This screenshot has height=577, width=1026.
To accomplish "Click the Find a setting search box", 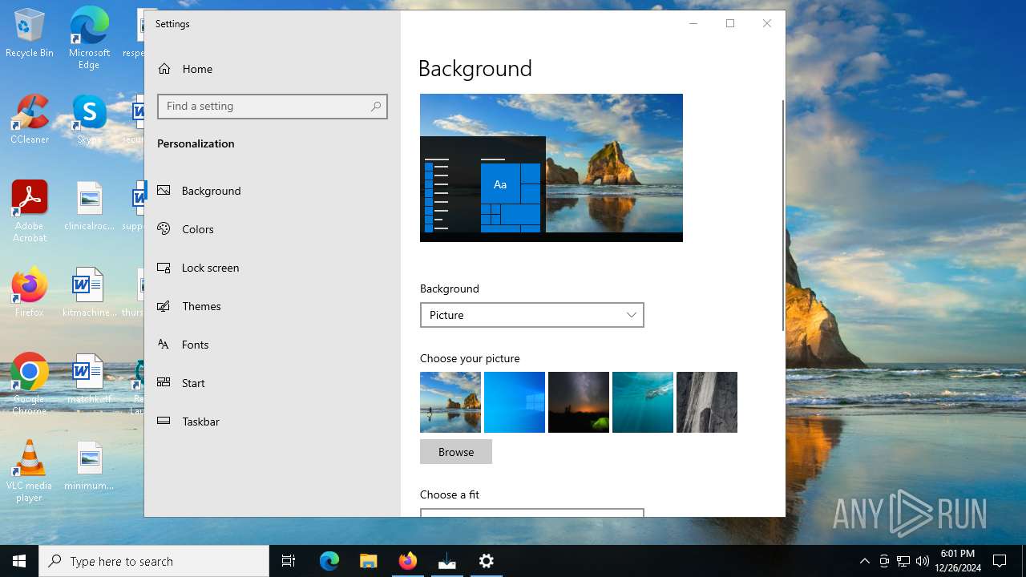I will point(273,107).
